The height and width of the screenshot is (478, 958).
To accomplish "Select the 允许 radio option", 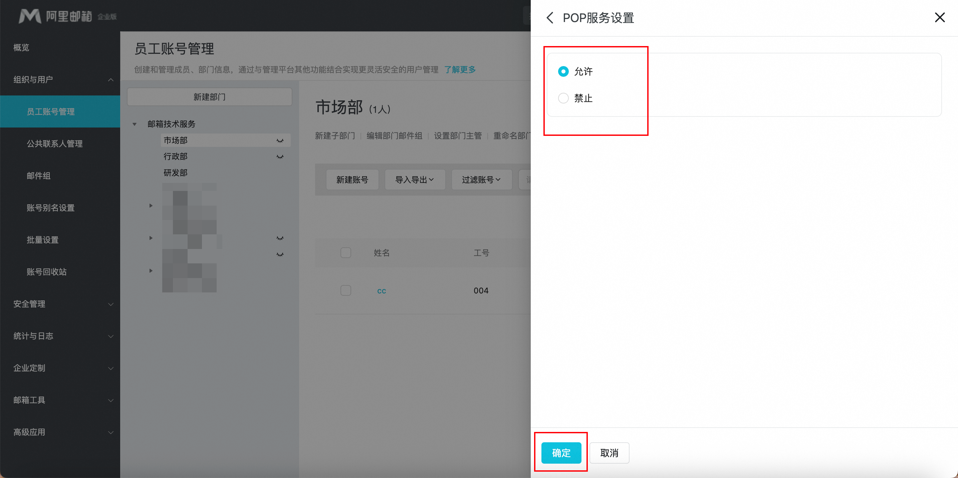I will click(563, 71).
